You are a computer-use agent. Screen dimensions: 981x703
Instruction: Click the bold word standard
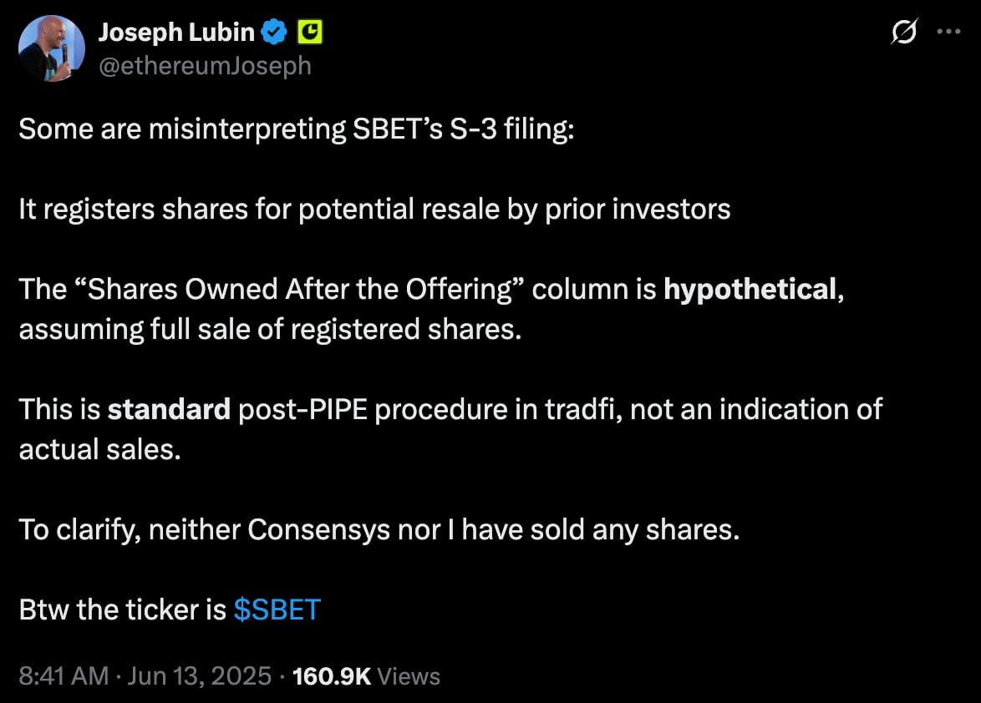pos(169,409)
